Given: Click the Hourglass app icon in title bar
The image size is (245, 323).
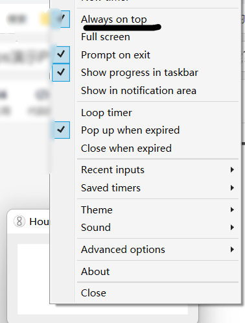Looking at the screenshot, I should (19, 221).
